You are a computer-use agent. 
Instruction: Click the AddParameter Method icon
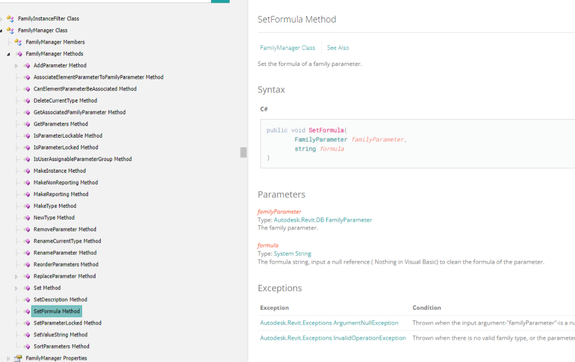click(x=26, y=65)
